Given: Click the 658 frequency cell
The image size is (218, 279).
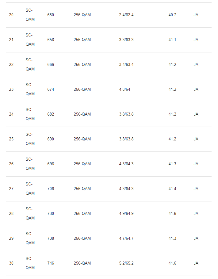Looking at the screenshot, I should (x=51, y=40).
